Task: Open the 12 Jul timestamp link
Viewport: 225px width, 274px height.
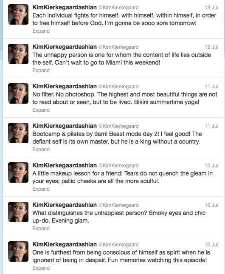Action: tap(211, 47)
